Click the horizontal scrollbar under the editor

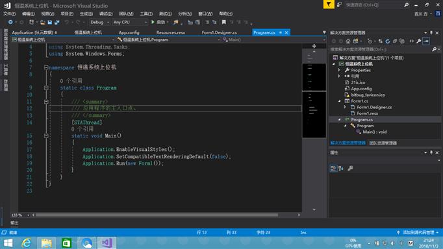pos(157,215)
